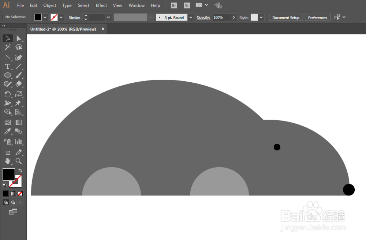This screenshot has height=240, width=366.
Task: Expand the fill color dropdown
Action: tap(45, 17)
